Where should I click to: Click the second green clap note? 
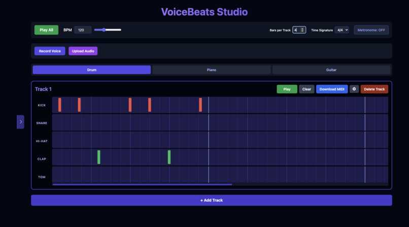(169, 157)
